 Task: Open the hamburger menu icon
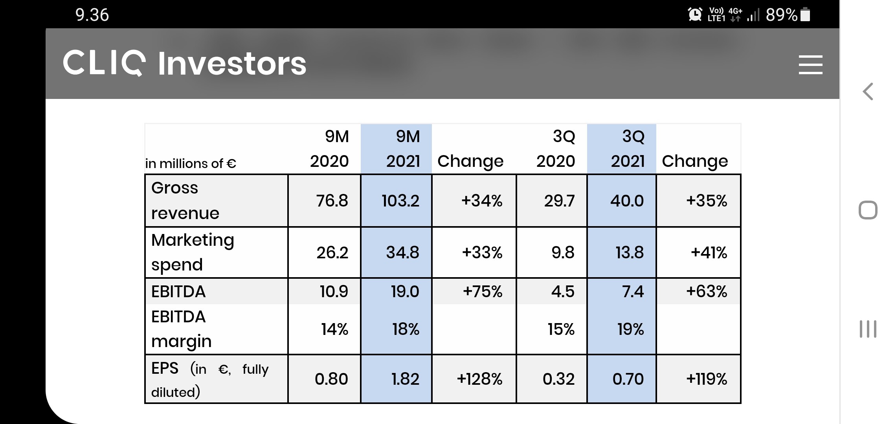click(810, 65)
